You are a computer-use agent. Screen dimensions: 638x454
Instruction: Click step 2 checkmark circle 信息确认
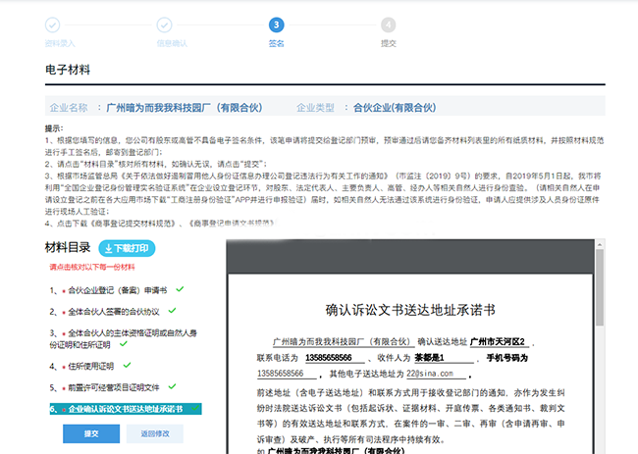pyautogui.click(x=164, y=25)
